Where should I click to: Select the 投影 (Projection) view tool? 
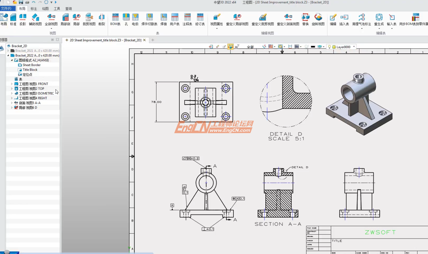click(23, 19)
